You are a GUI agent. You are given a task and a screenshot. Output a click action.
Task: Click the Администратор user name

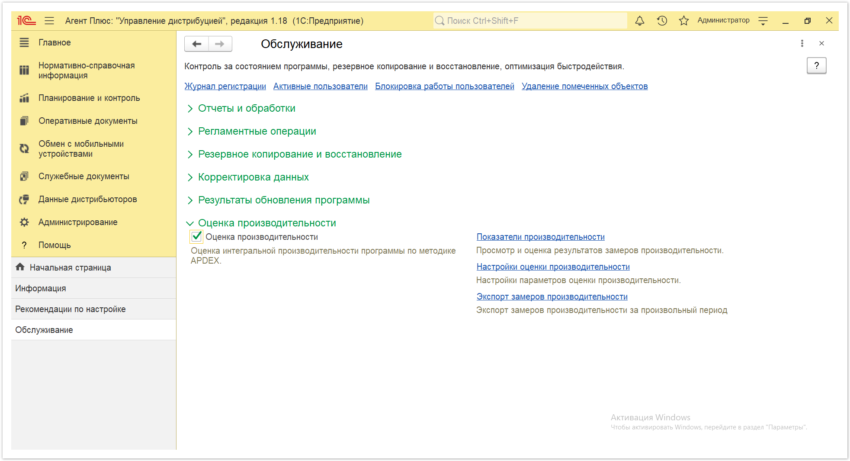coord(723,20)
